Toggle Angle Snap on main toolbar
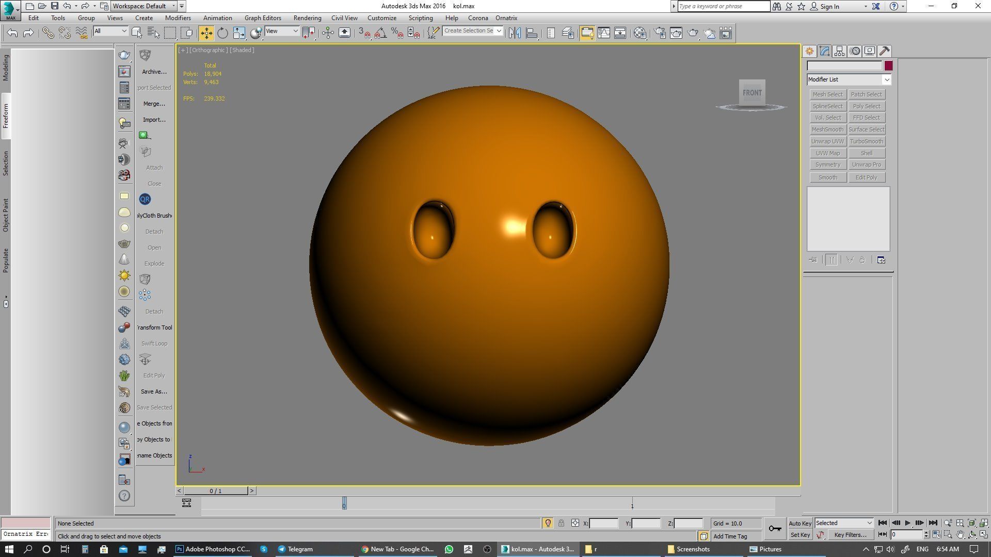 point(381,33)
